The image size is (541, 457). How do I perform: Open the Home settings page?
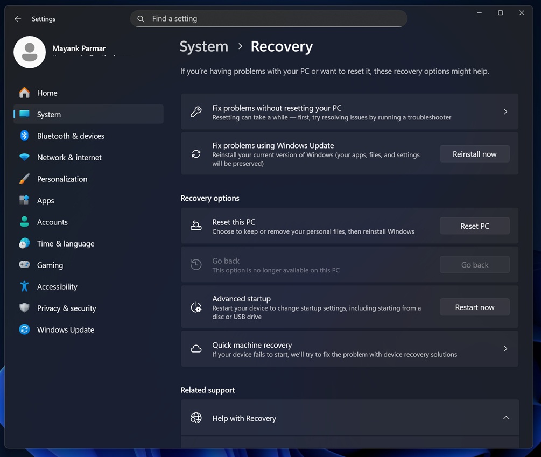pos(47,93)
